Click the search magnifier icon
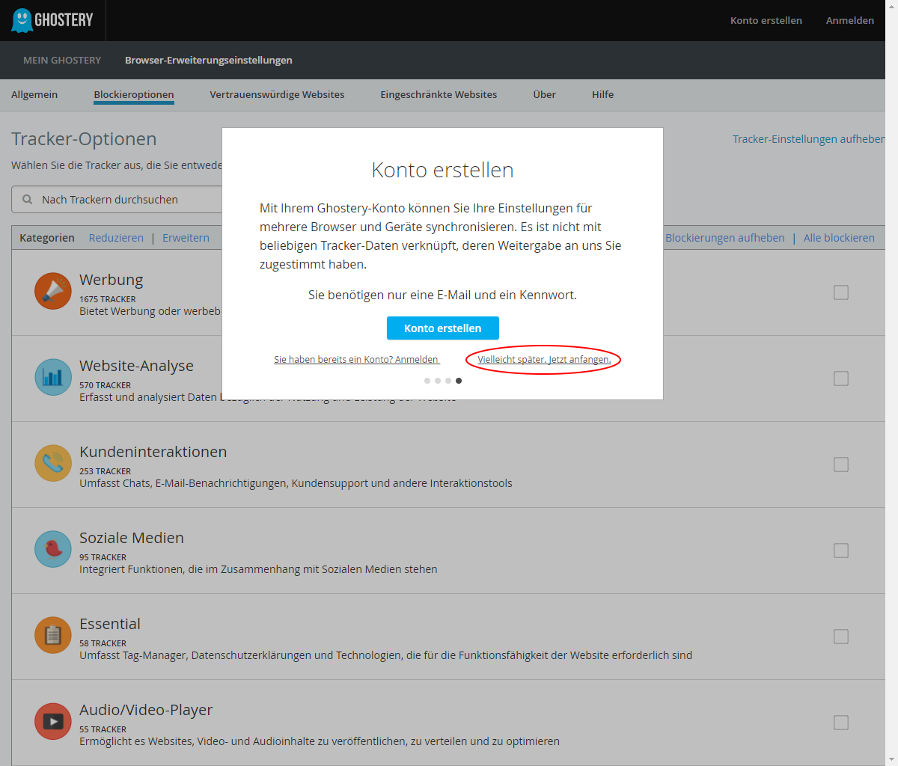 (x=28, y=200)
